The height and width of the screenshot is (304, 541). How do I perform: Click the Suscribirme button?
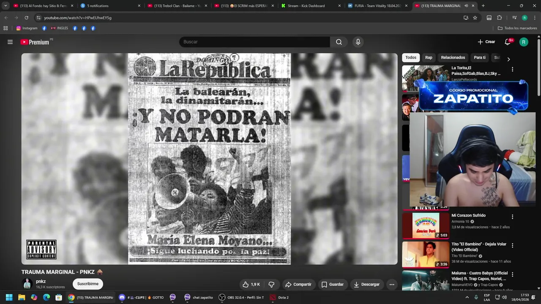click(88, 284)
